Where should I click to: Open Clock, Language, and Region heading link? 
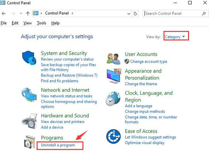pos(149,96)
